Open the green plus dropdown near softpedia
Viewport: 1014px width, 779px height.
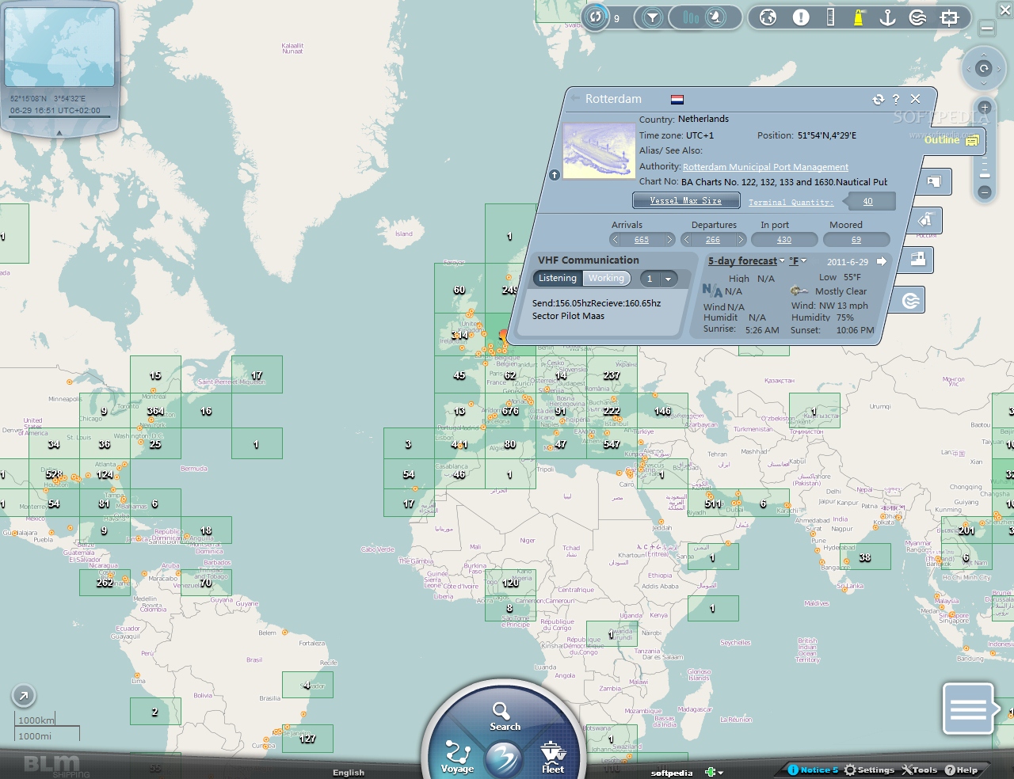click(x=714, y=772)
